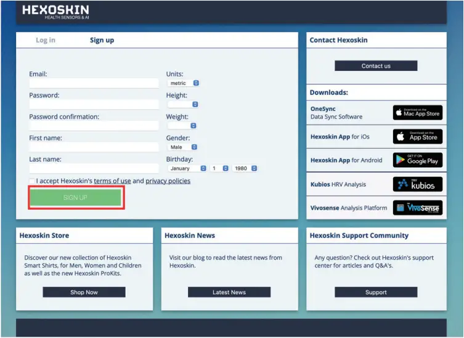Open the Units dropdown showing metric

(x=183, y=83)
